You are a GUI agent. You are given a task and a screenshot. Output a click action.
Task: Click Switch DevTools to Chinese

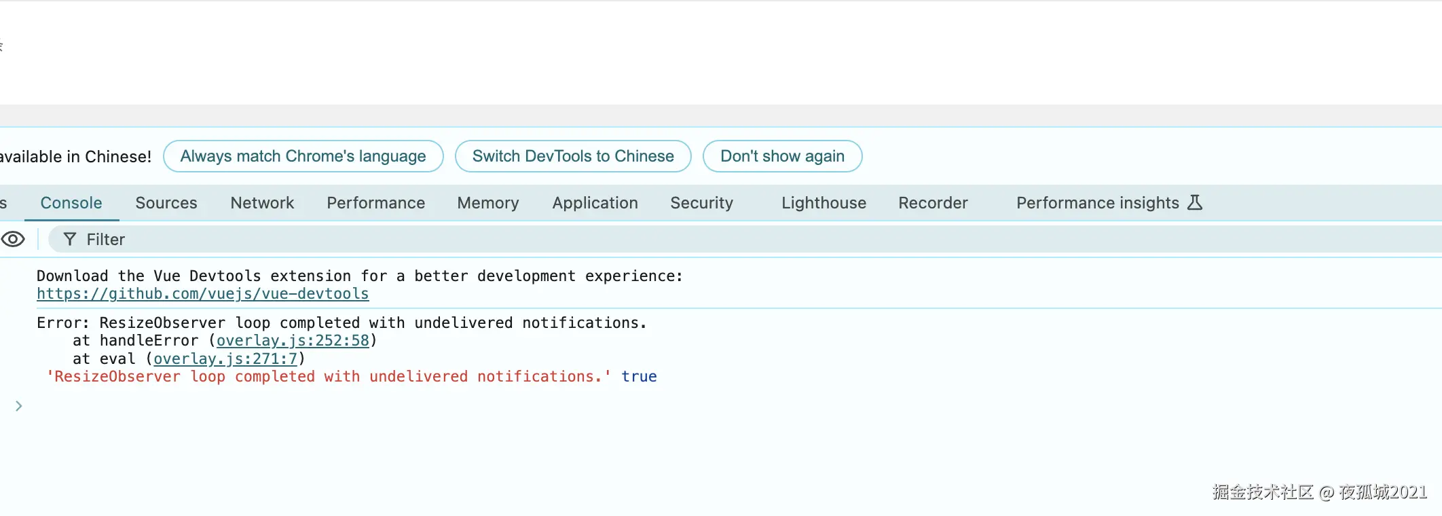573,156
